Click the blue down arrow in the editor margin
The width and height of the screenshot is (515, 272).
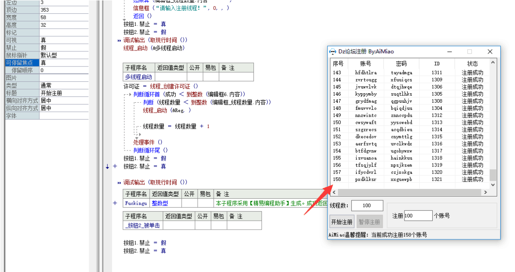(107, 167)
